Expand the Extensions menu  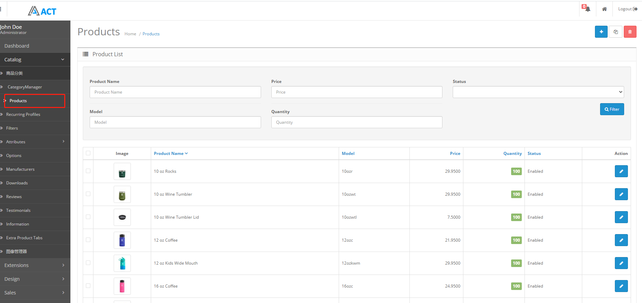point(35,265)
